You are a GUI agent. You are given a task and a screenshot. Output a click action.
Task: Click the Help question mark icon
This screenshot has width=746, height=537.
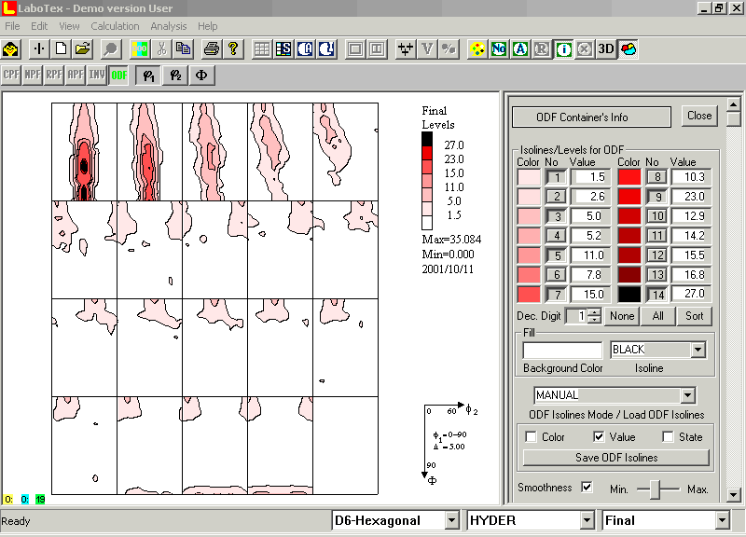coord(232,48)
